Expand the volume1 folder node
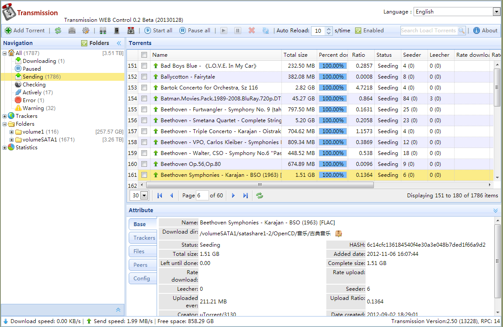This screenshot has width=503, height=327. pyautogui.click(x=11, y=132)
